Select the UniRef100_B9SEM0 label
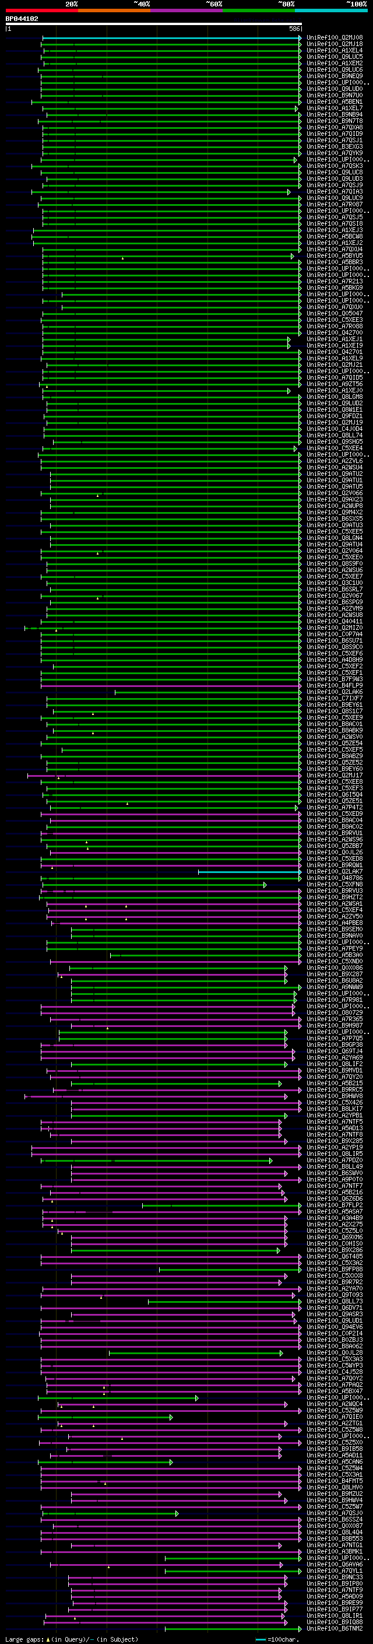Image resolution: width=373 pixels, height=1644 pixels. pos(335,929)
